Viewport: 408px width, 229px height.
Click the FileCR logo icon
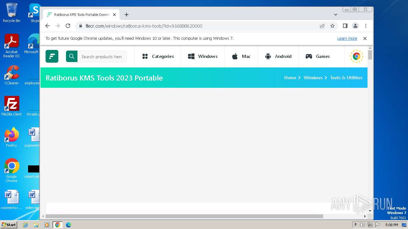point(52,56)
